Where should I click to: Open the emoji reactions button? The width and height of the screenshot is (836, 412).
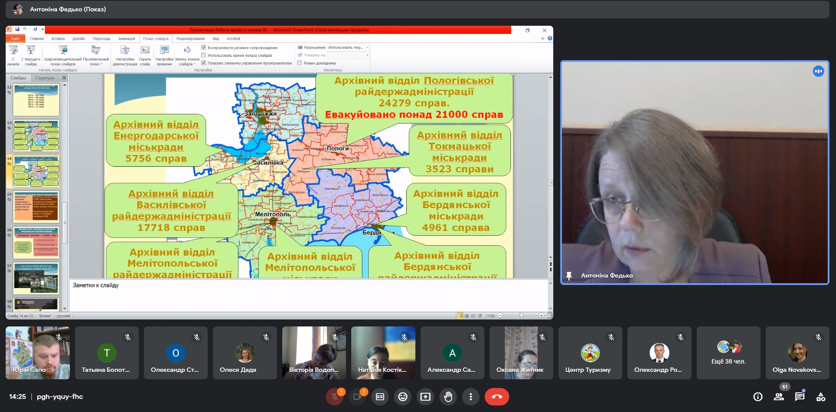click(403, 397)
